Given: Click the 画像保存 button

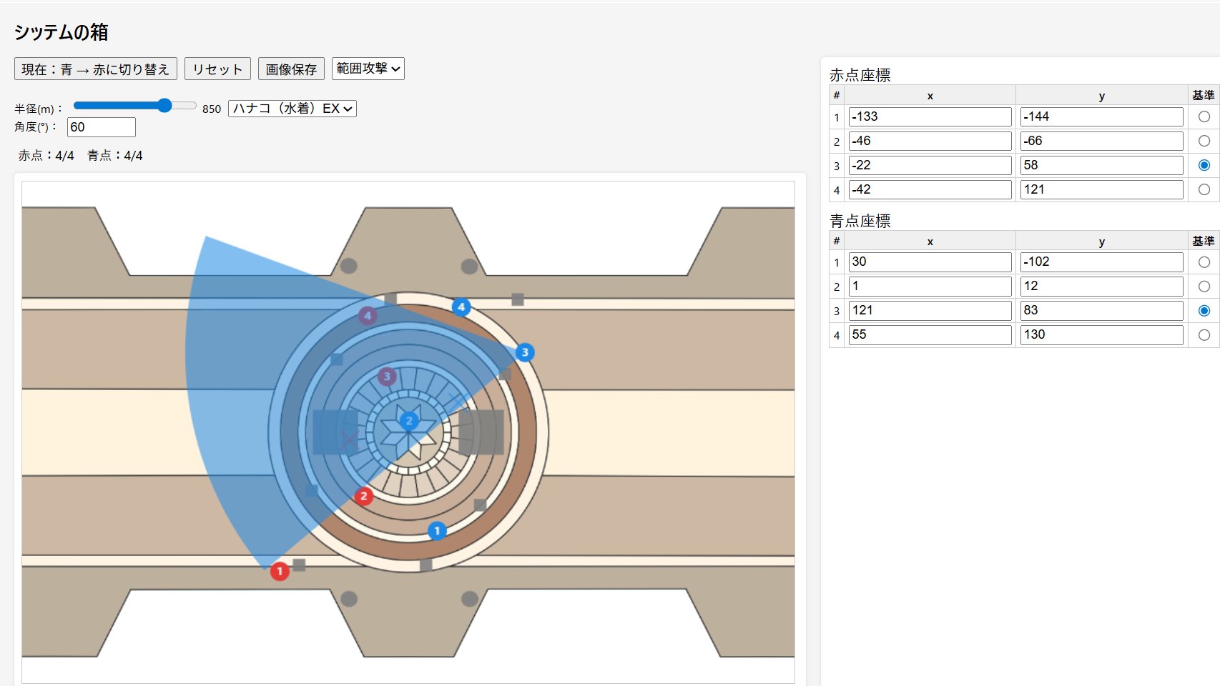Looking at the screenshot, I should coord(291,69).
